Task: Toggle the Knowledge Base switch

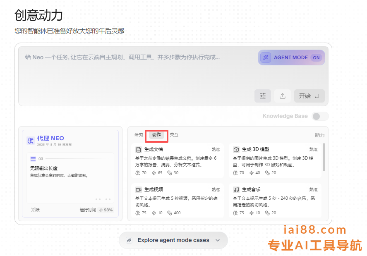Action: tap(320, 116)
